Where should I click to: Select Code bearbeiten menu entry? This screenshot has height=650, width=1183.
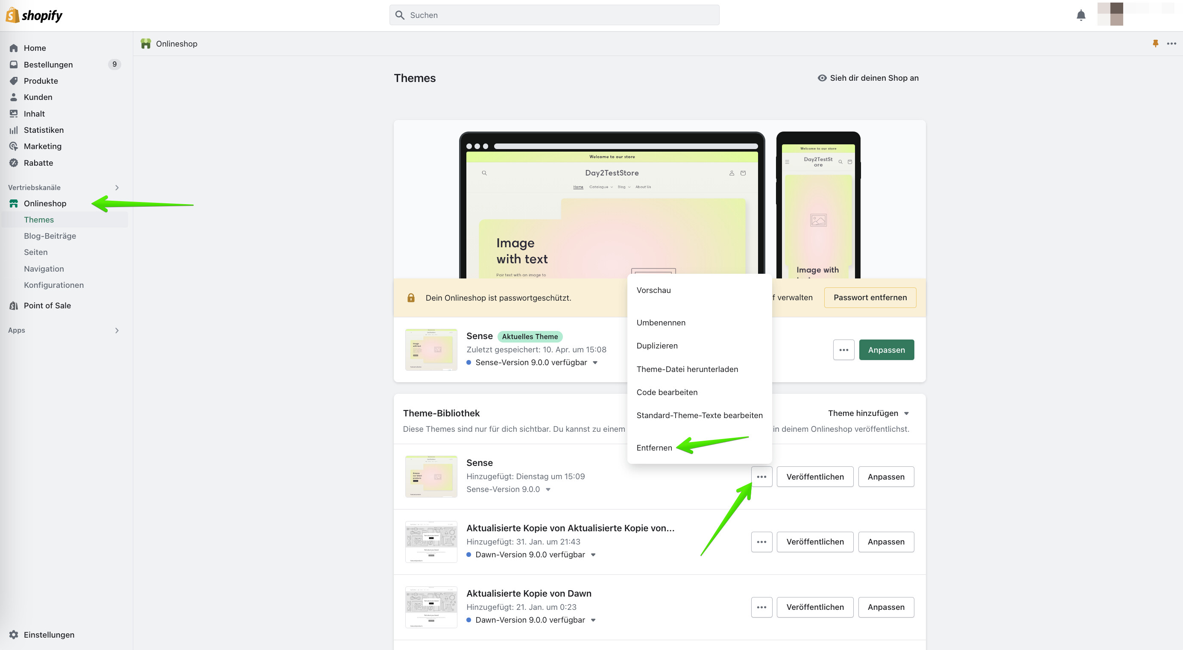click(x=666, y=392)
